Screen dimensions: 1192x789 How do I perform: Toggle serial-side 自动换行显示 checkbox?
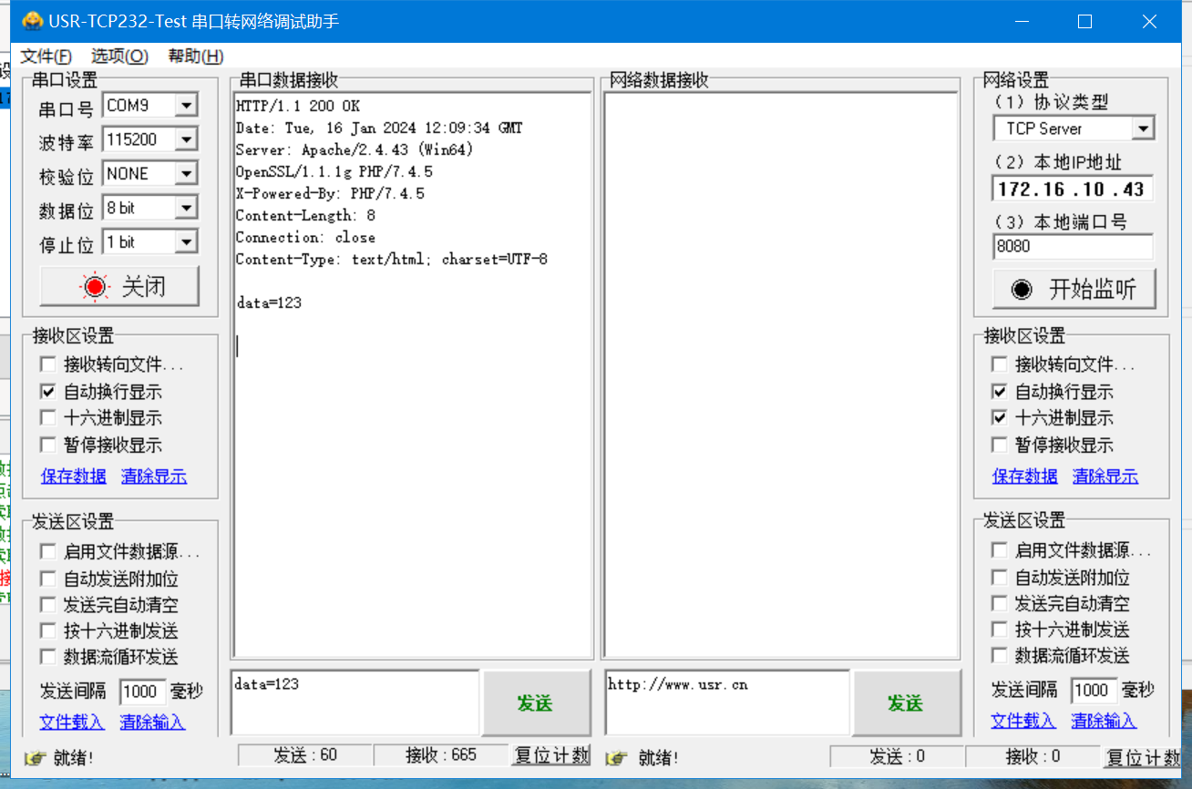click(x=48, y=392)
